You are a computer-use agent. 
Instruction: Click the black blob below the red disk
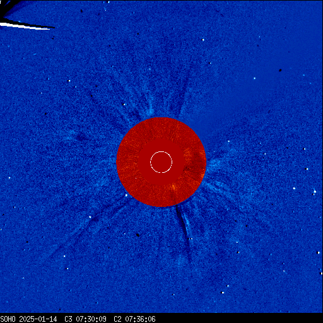[138, 235]
